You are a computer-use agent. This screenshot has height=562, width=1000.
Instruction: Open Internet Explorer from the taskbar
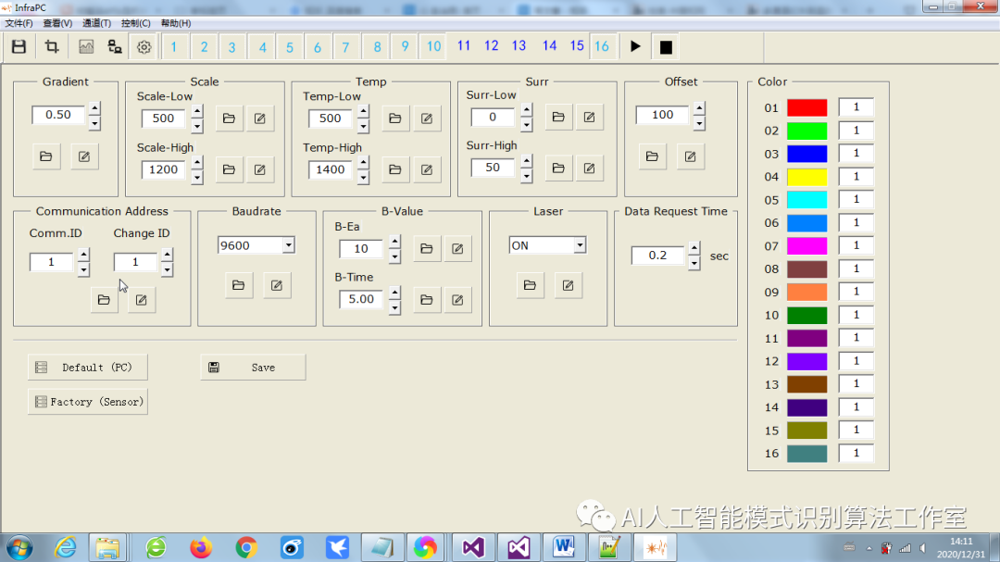coord(66,547)
